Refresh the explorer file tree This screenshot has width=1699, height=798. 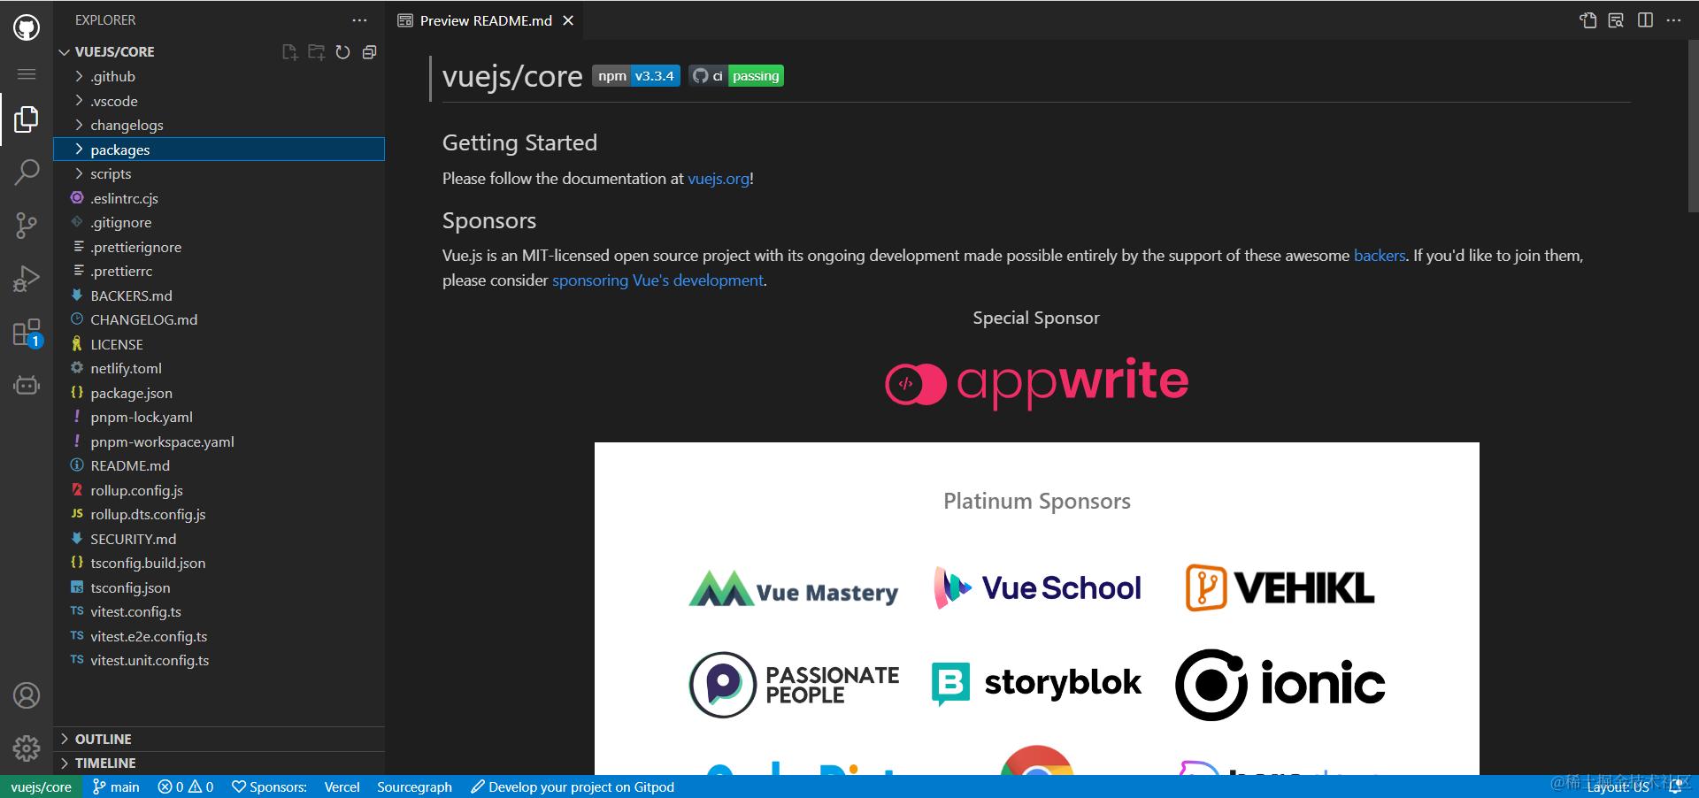[x=342, y=52]
